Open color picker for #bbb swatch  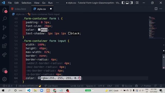(39, 29)
